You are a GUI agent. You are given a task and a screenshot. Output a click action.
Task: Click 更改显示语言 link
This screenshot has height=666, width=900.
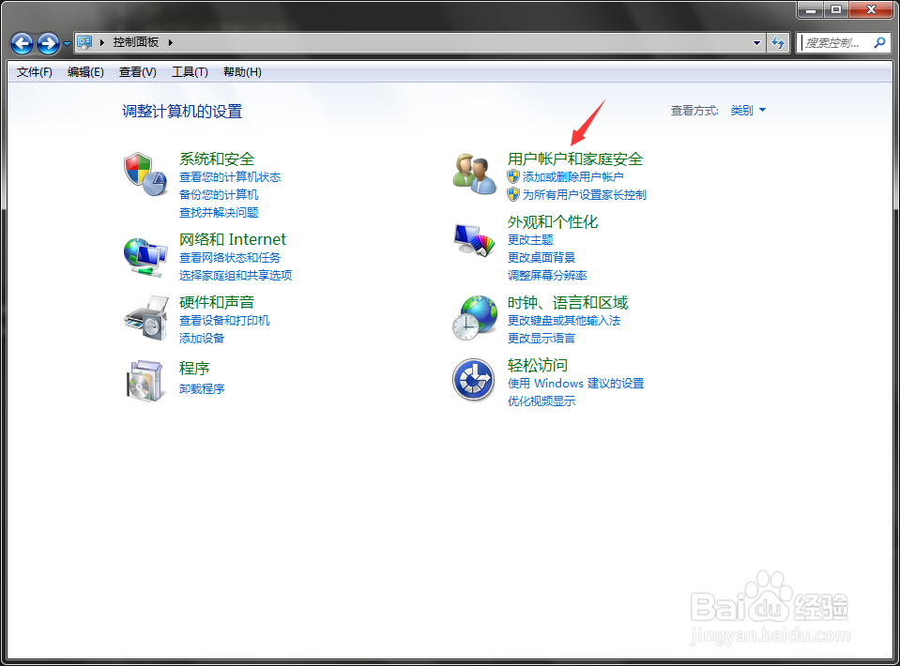pyautogui.click(x=542, y=339)
